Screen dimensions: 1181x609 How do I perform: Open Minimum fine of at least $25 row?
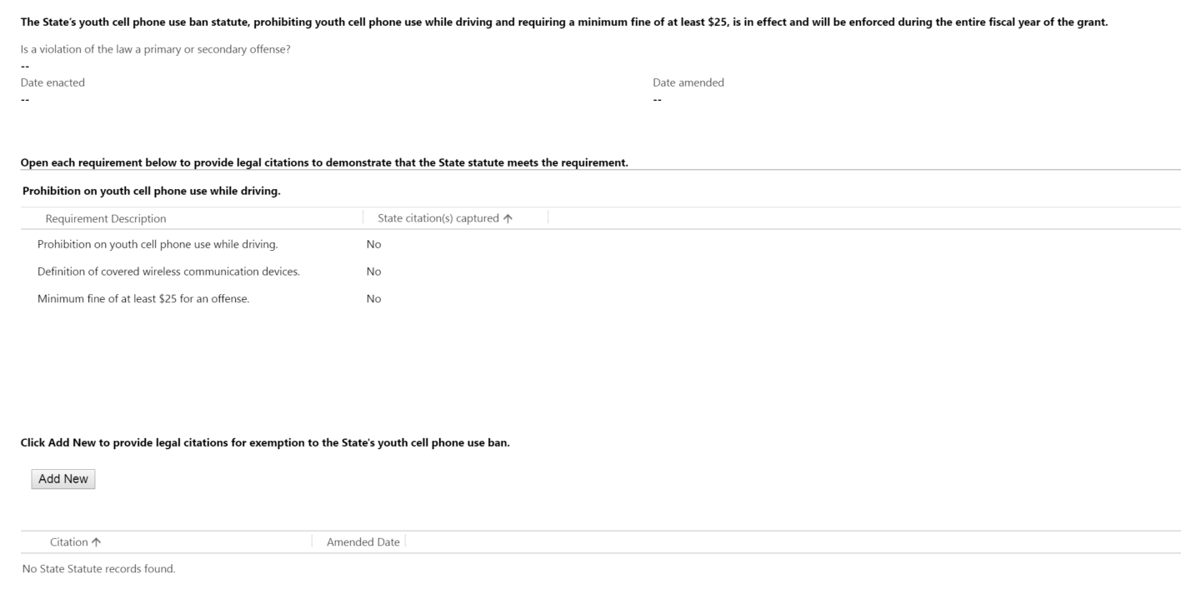pos(143,299)
